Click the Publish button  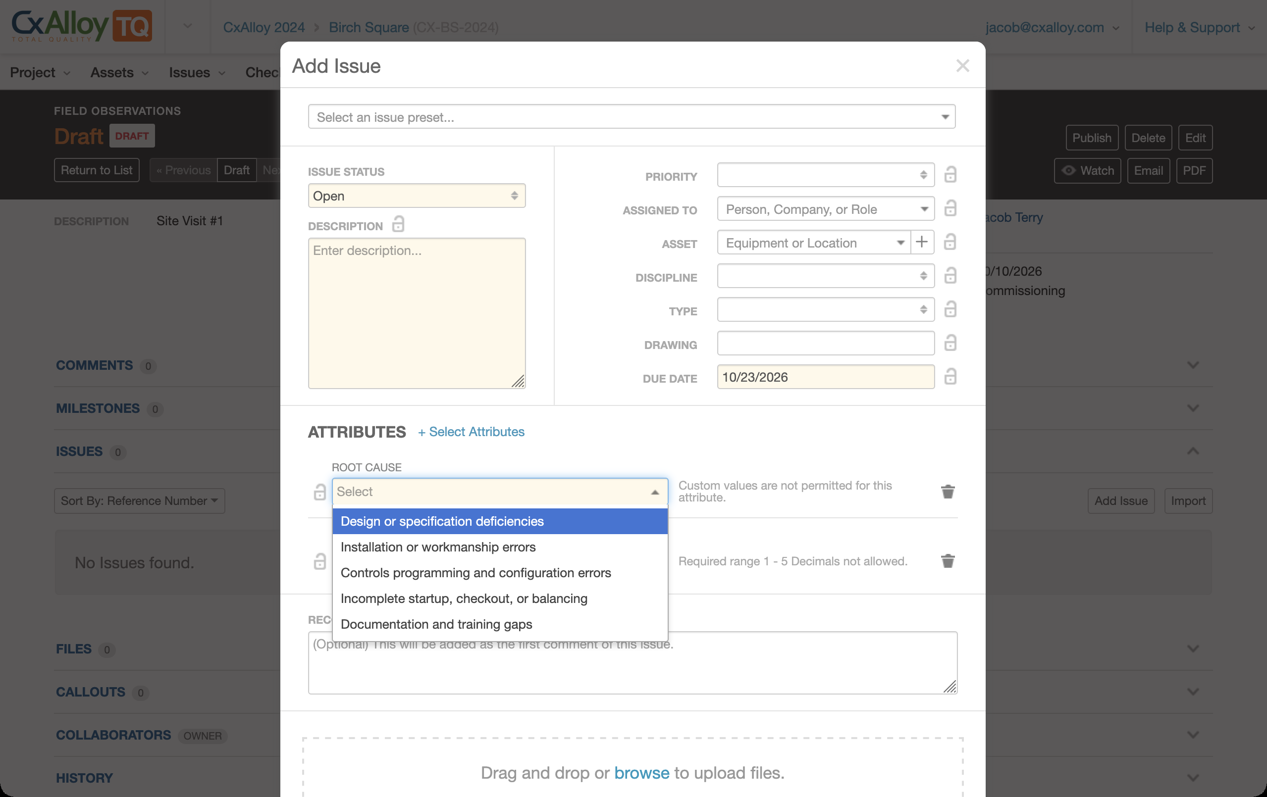tap(1092, 138)
